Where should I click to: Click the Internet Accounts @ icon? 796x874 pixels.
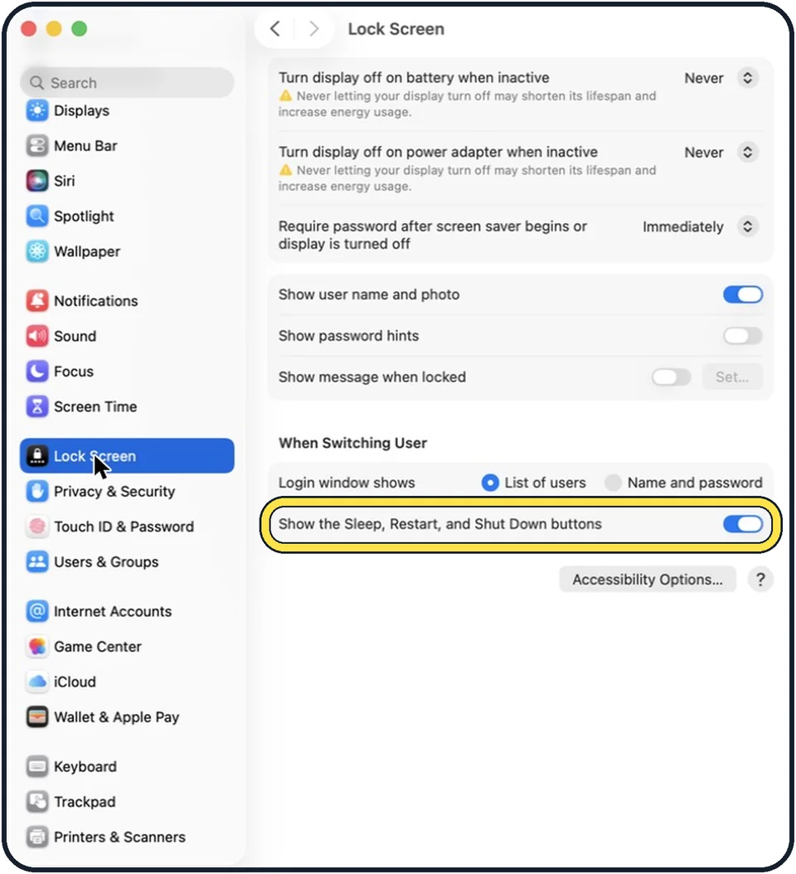37,611
